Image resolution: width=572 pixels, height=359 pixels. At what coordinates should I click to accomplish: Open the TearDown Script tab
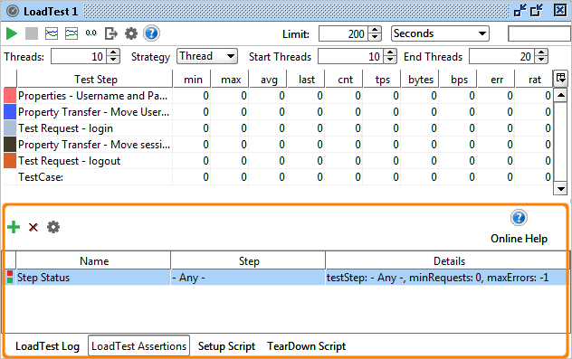307,346
